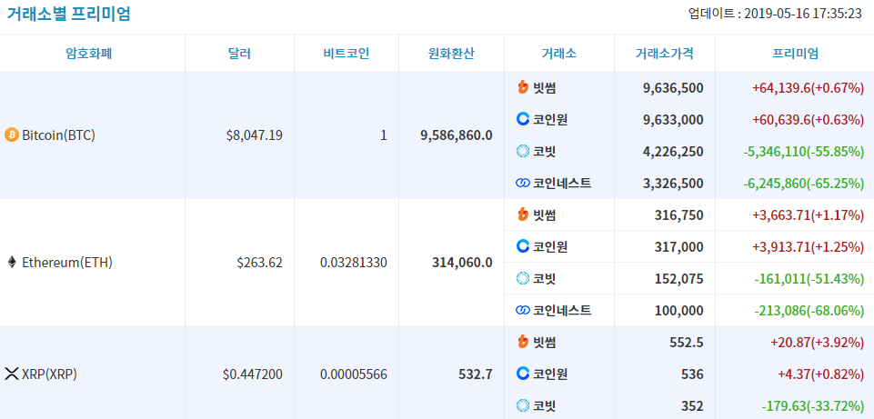
Task: Click Coinnest icon beside price 3,326,500
Action: tap(523, 183)
